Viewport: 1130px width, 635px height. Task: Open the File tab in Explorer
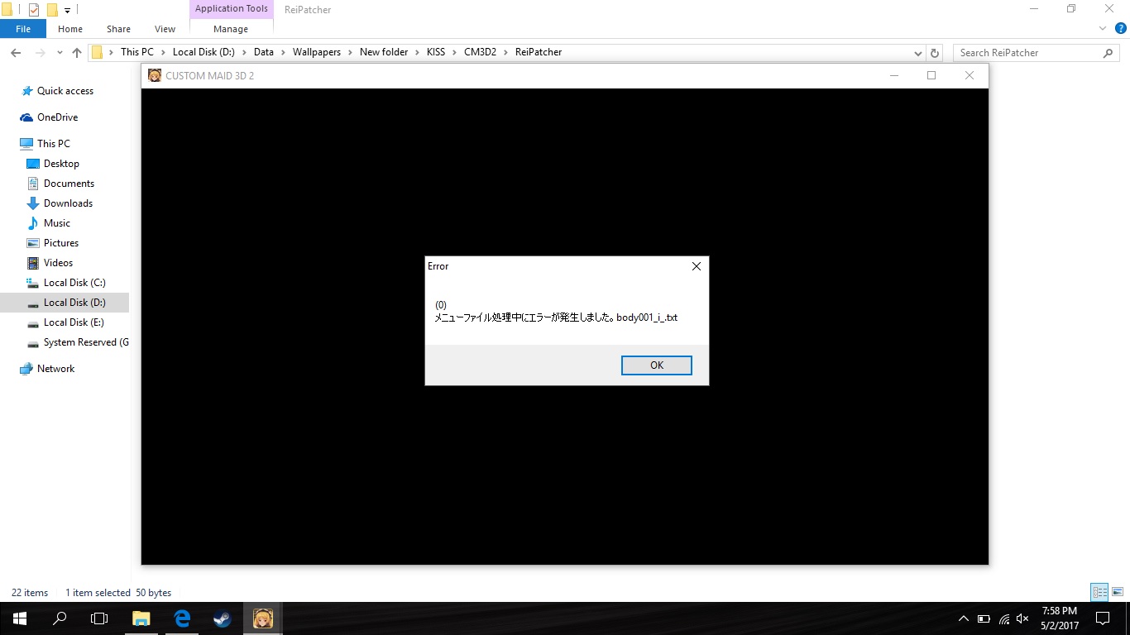point(23,29)
